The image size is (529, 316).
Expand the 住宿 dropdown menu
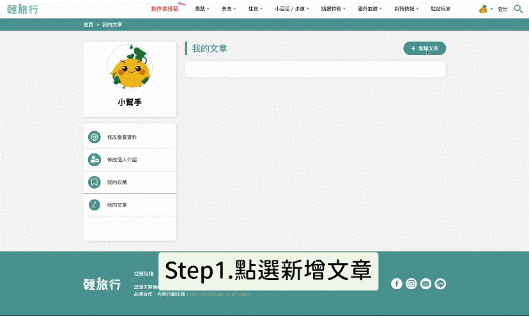click(256, 9)
